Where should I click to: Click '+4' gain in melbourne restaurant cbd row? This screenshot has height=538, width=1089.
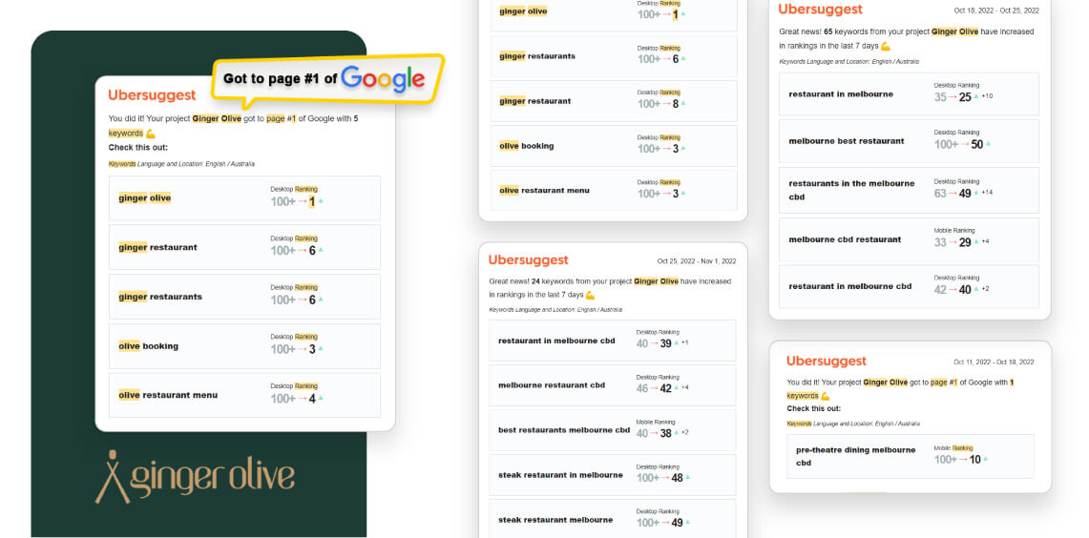[684, 387]
